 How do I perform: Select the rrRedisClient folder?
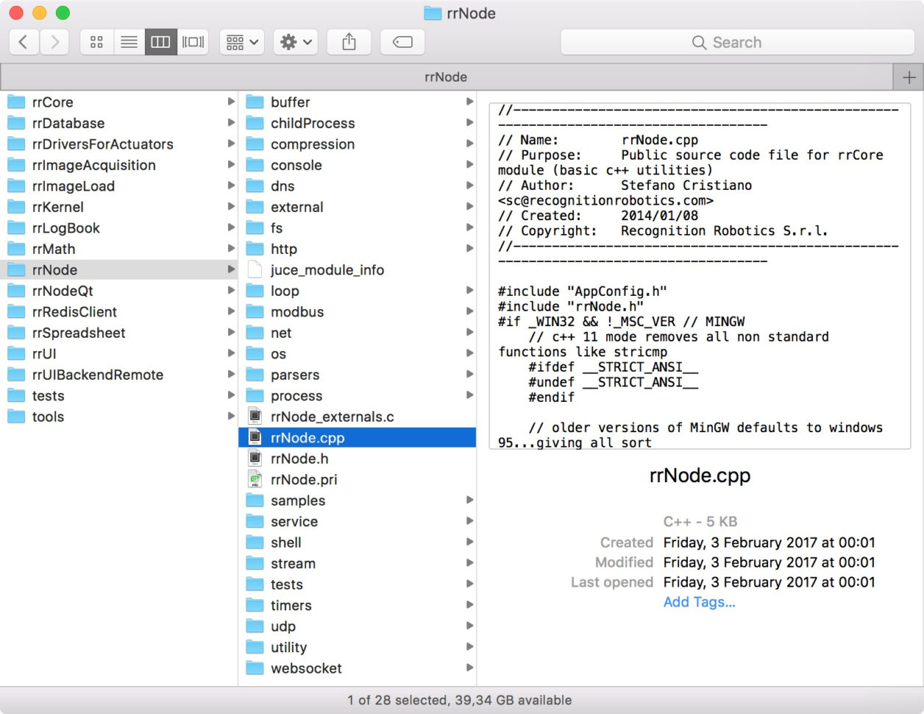tap(118, 311)
